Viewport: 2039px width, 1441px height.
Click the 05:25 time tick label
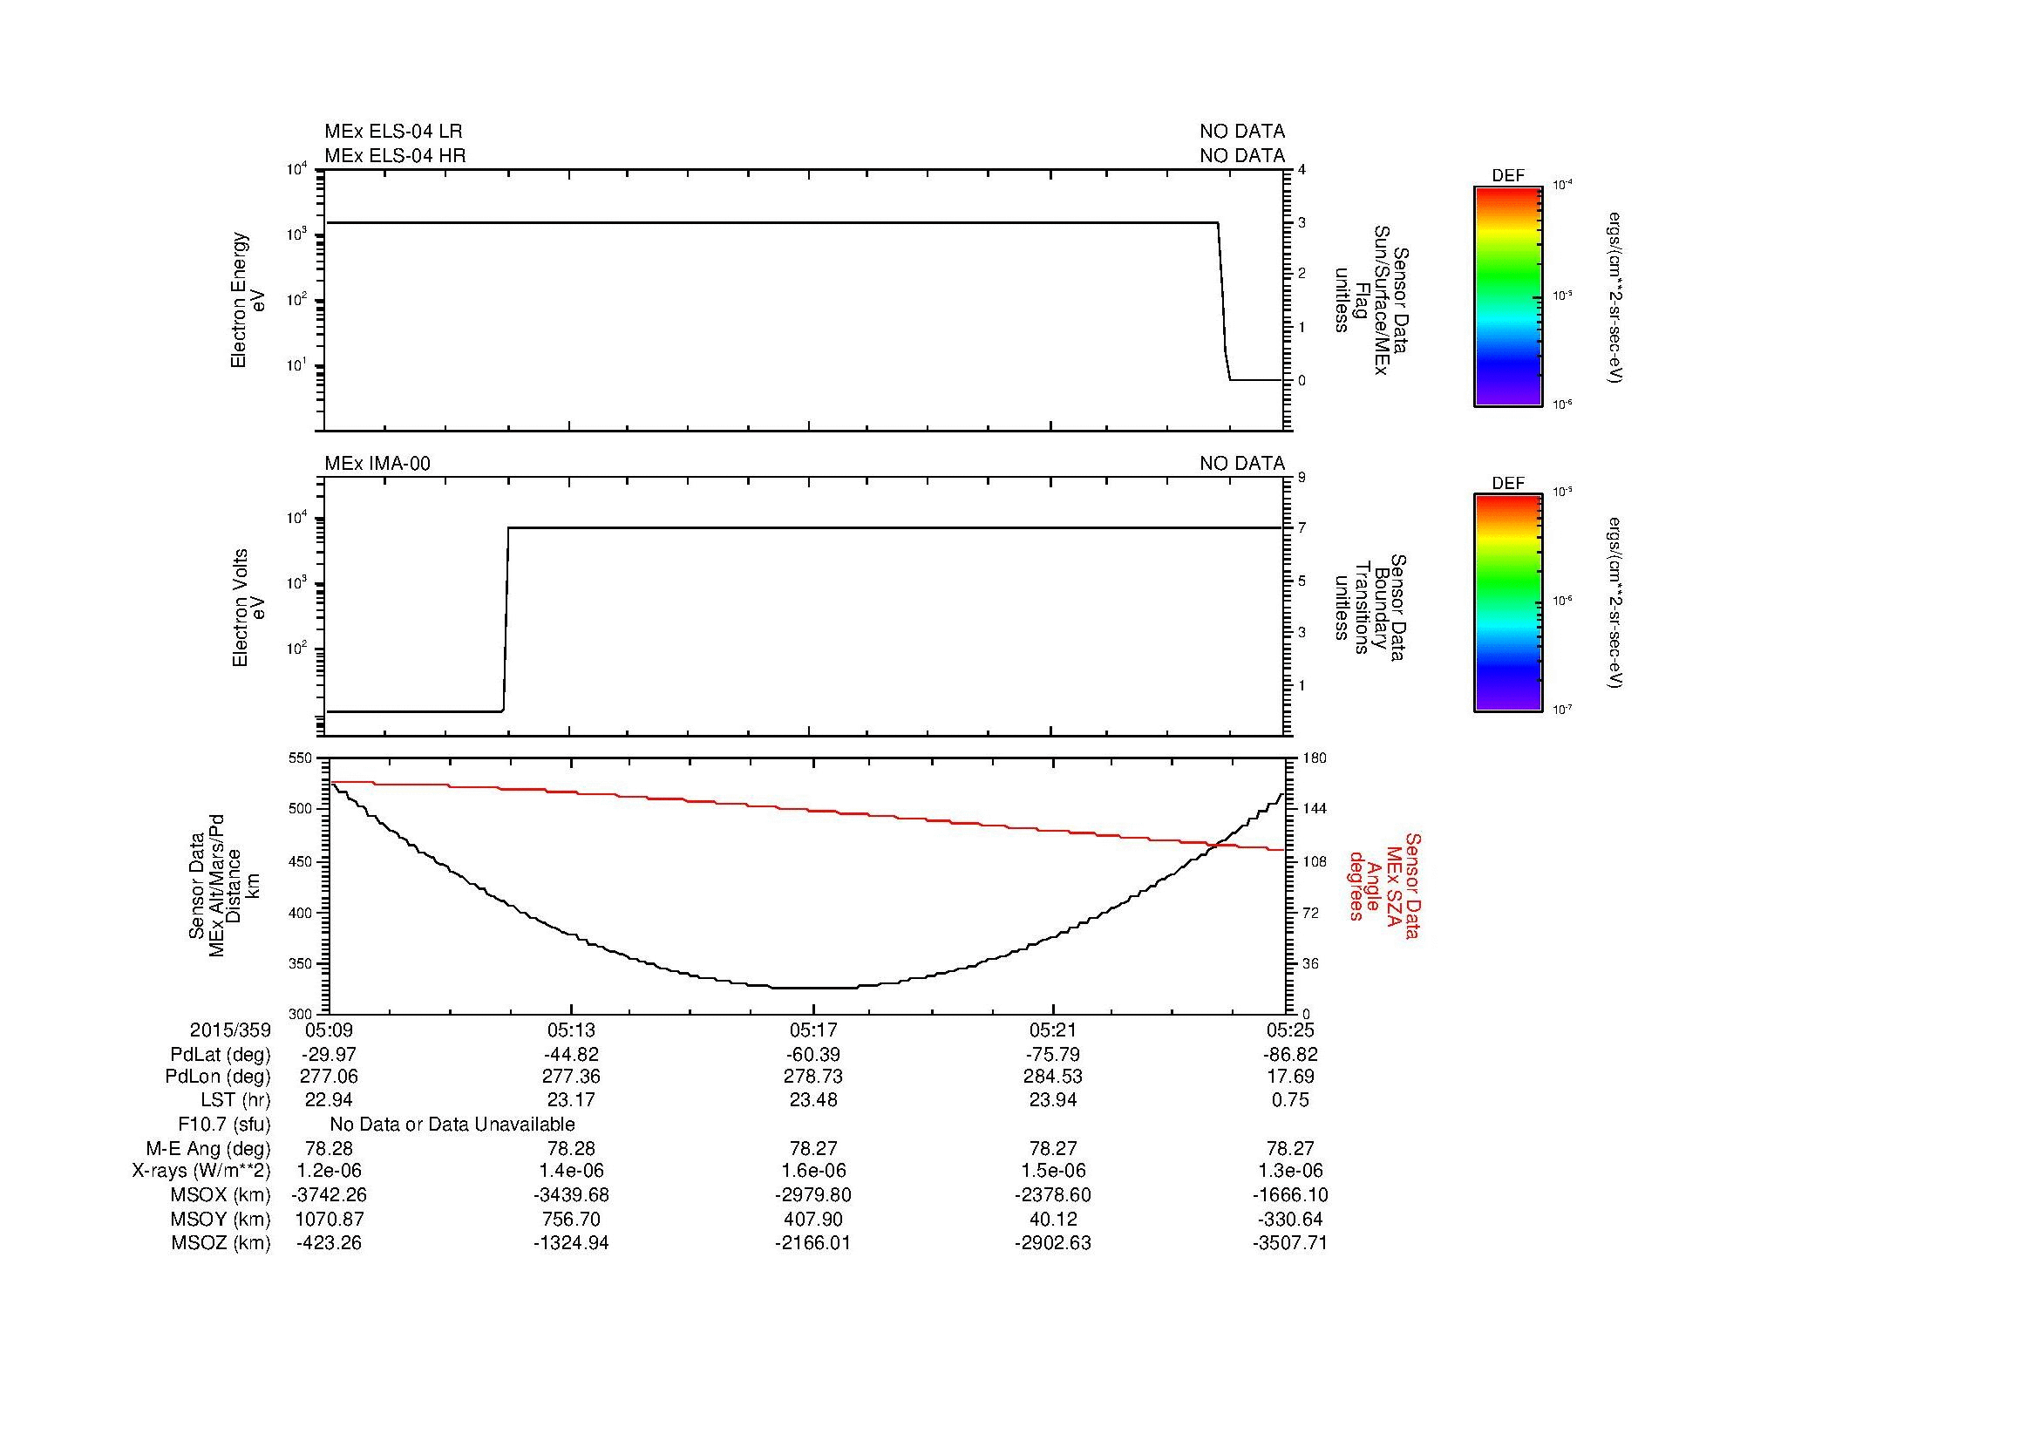click(x=1290, y=1030)
